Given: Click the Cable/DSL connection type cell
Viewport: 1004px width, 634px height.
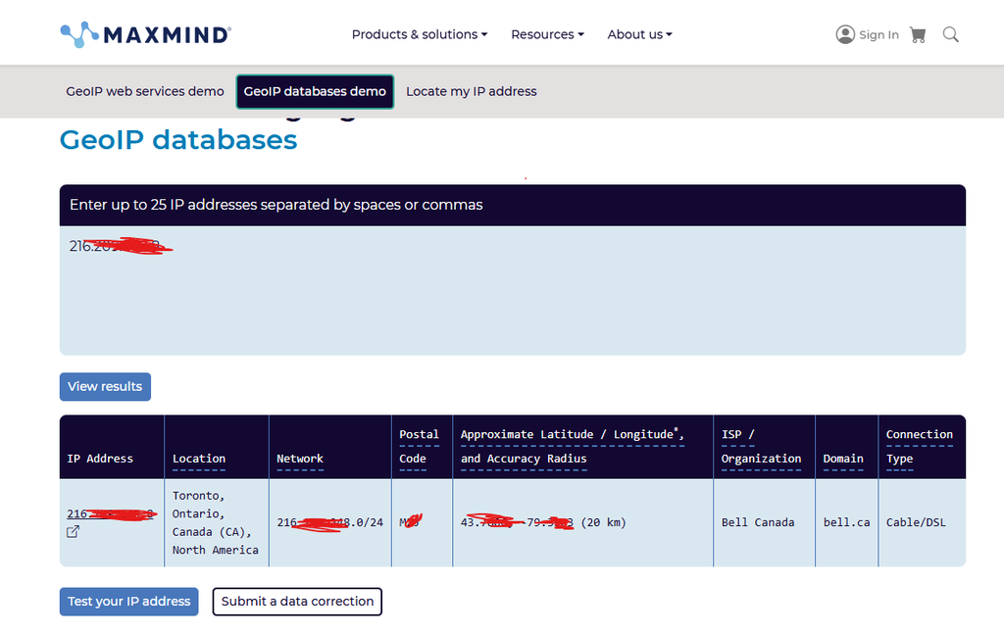Looking at the screenshot, I should (x=916, y=522).
